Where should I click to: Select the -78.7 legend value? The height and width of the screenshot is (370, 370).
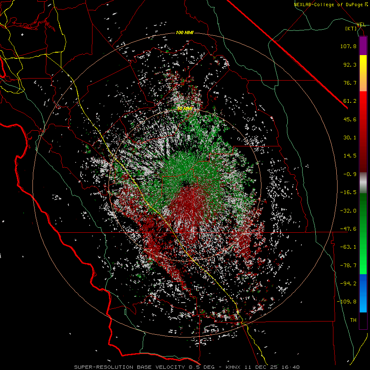348,266
